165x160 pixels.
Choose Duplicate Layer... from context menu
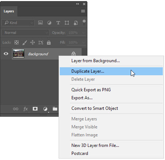(x=111, y=71)
